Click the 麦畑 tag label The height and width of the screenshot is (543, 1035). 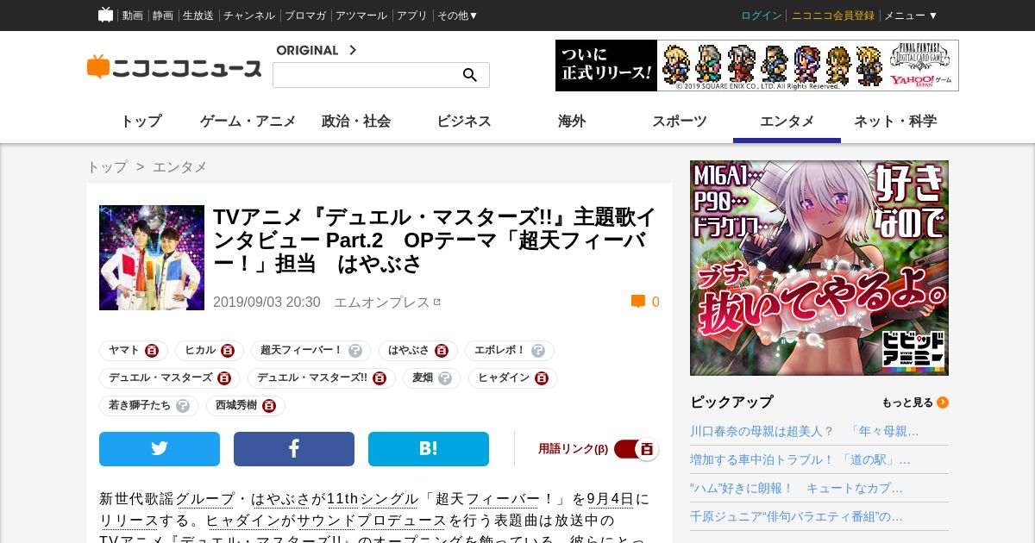pos(423,378)
